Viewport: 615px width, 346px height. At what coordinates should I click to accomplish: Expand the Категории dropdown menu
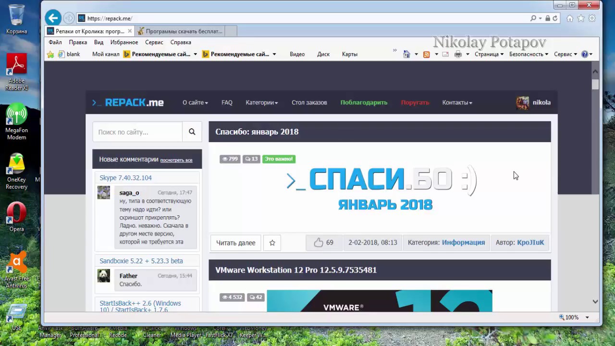(x=262, y=102)
